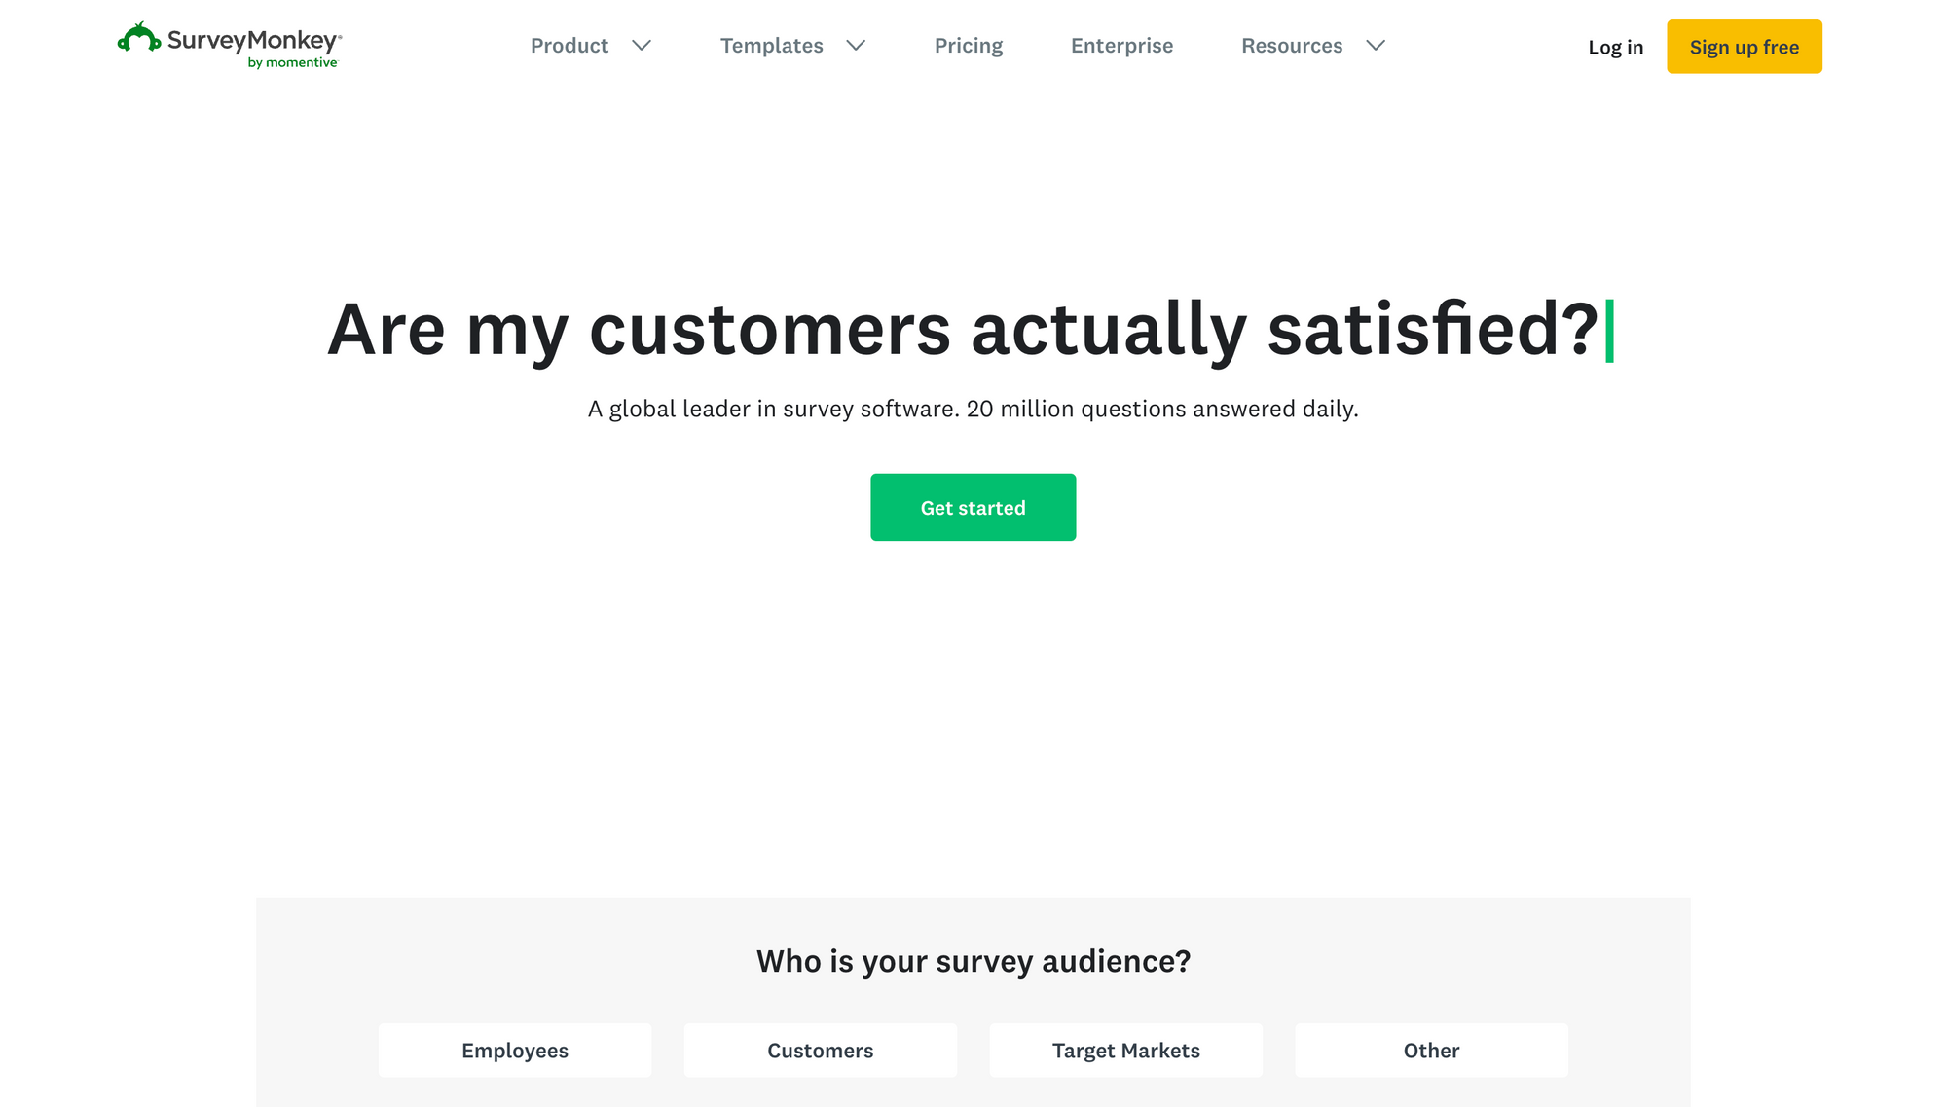Click the Log in link
1947x1107 pixels.
click(x=1615, y=47)
